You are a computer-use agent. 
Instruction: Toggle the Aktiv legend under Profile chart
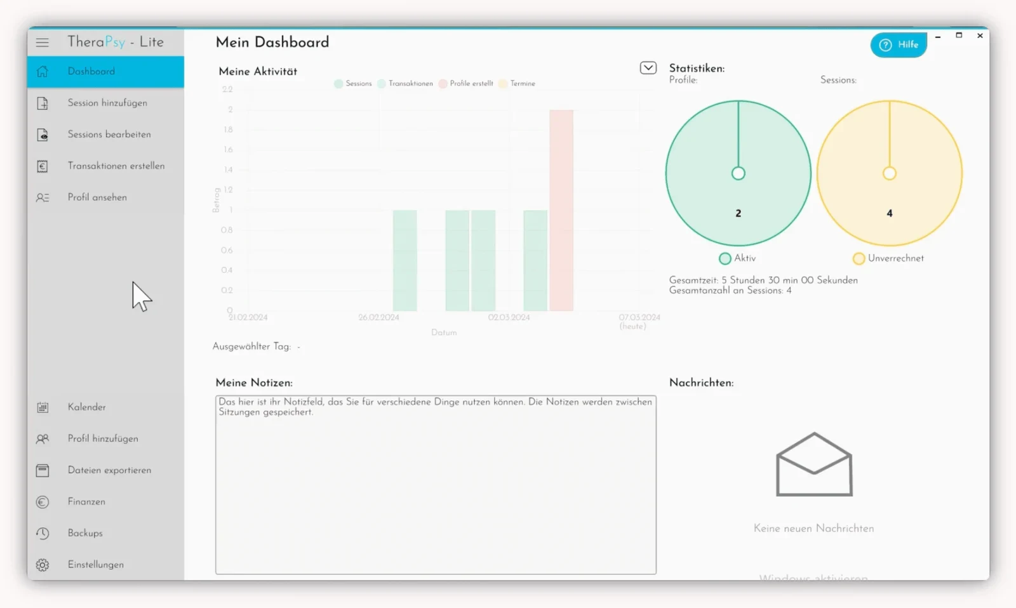click(x=737, y=258)
